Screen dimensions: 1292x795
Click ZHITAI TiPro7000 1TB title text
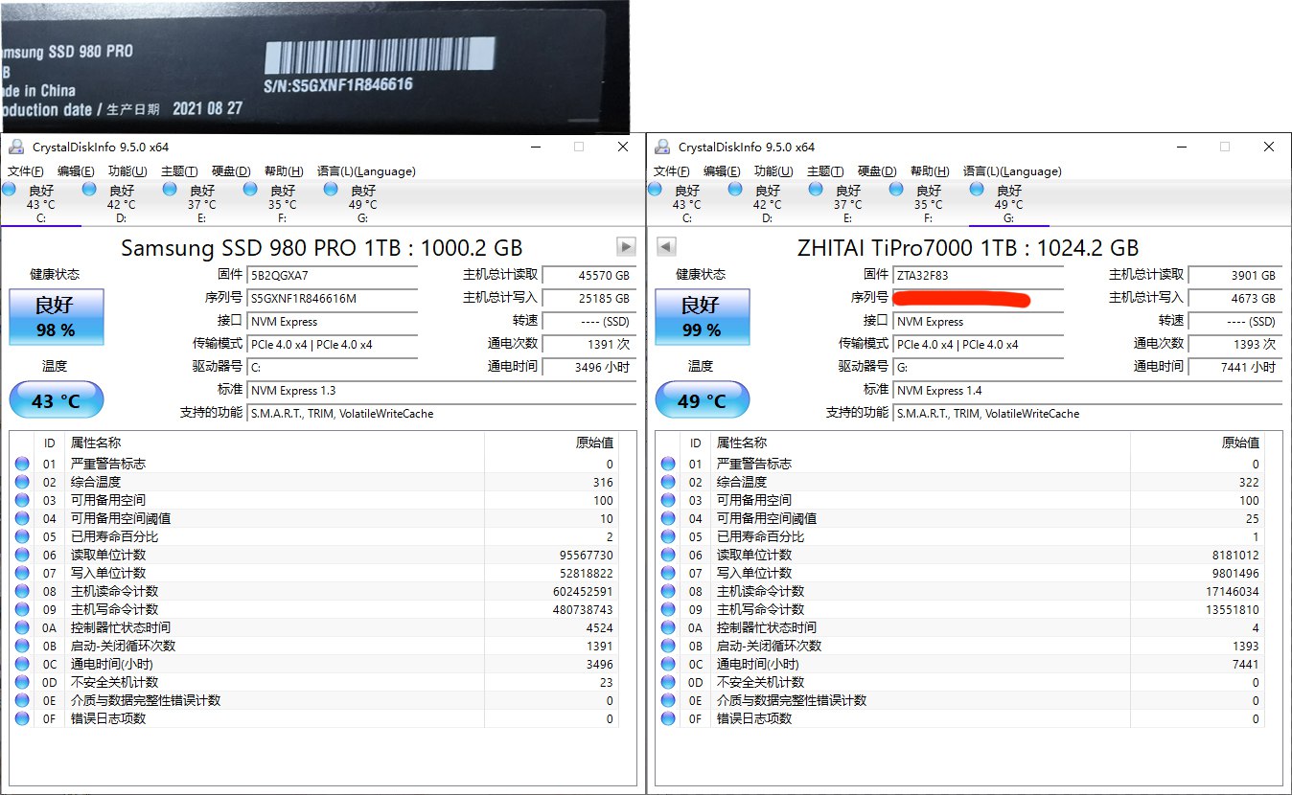(968, 248)
